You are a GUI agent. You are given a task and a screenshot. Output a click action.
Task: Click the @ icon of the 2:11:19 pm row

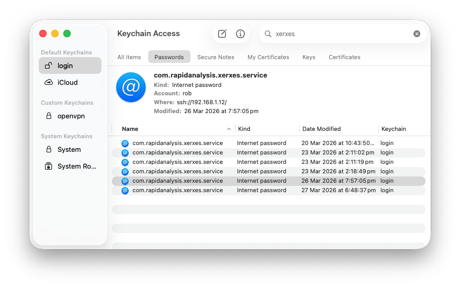tap(125, 162)
